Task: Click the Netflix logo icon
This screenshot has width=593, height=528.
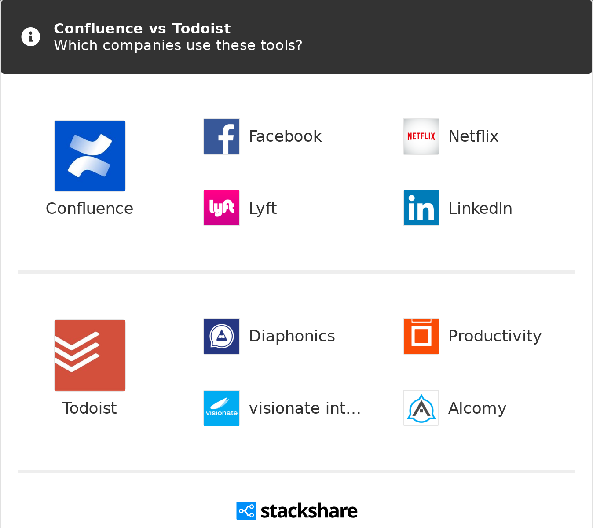Action: (421, 136)
